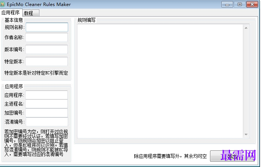Click the 除应用程序需要填写外 hint text

pyautogui.click(x=170, y=156)
